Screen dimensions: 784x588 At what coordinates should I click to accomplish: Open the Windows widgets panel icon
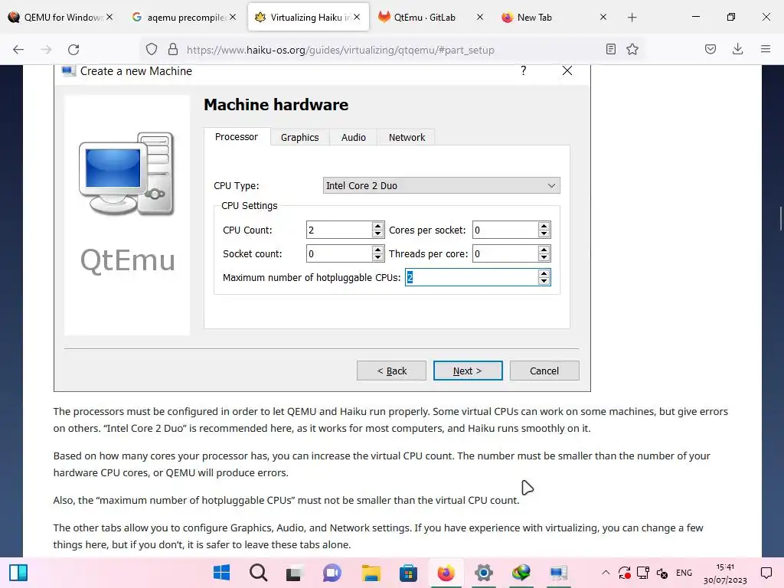[18, 573]
